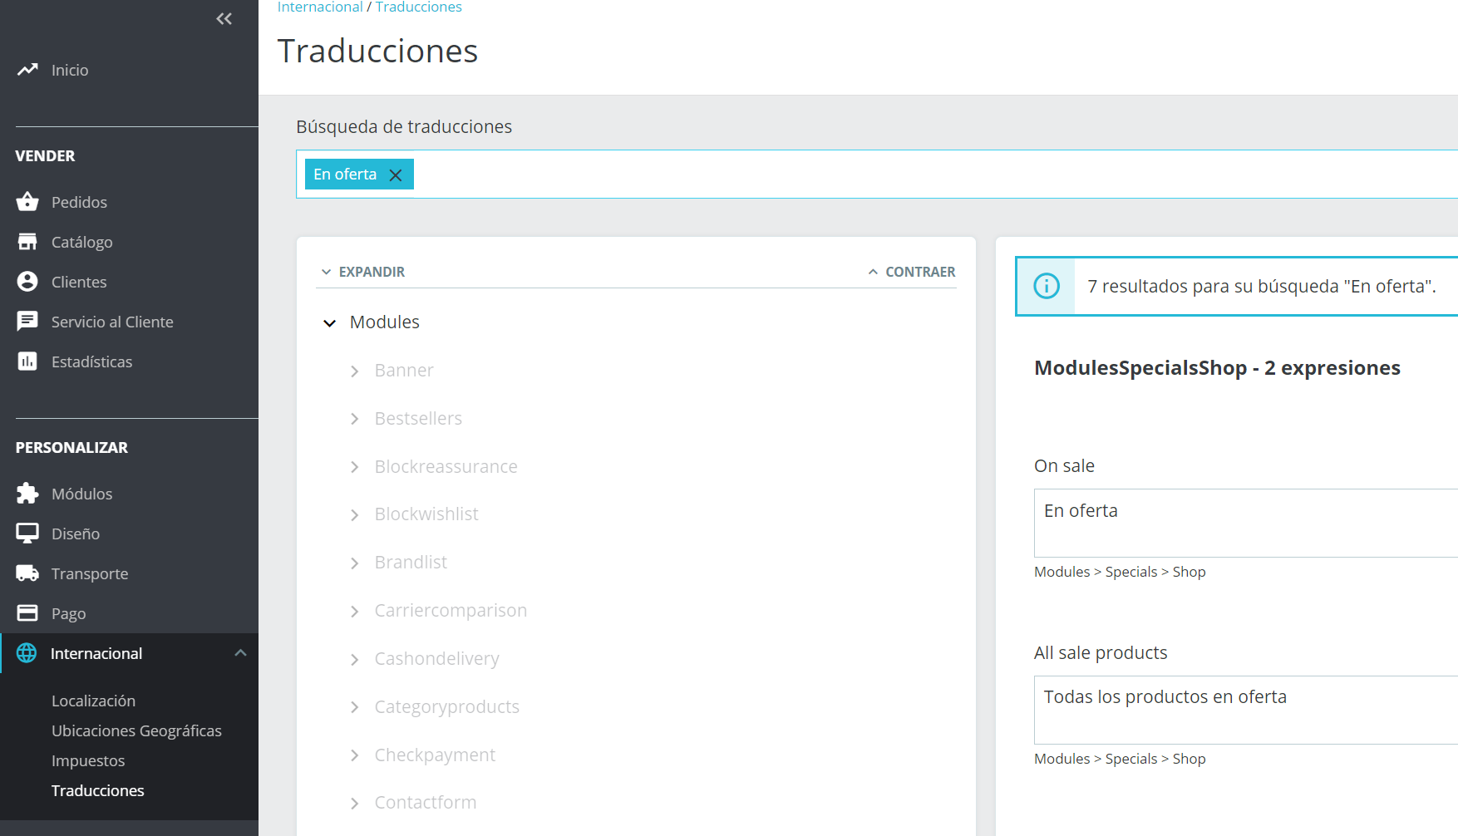Click the Inicio trending-line icon

click(27, 70)
